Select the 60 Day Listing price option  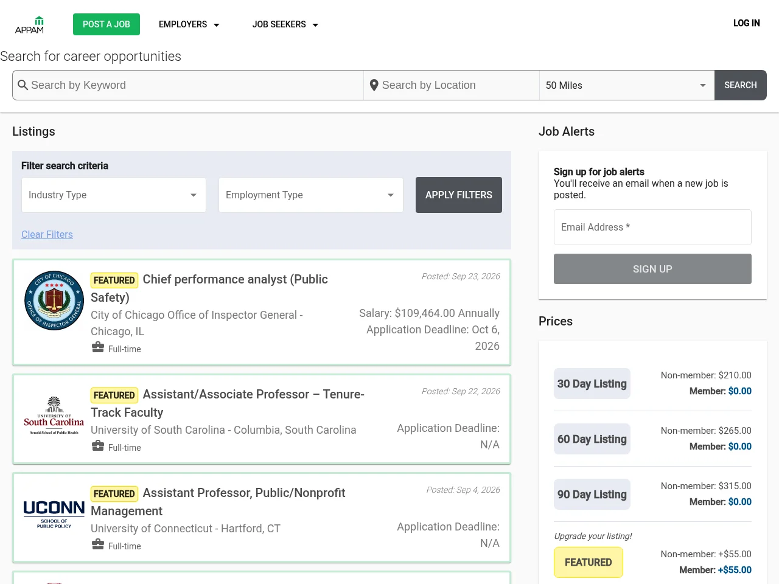(x=592, y=439)
